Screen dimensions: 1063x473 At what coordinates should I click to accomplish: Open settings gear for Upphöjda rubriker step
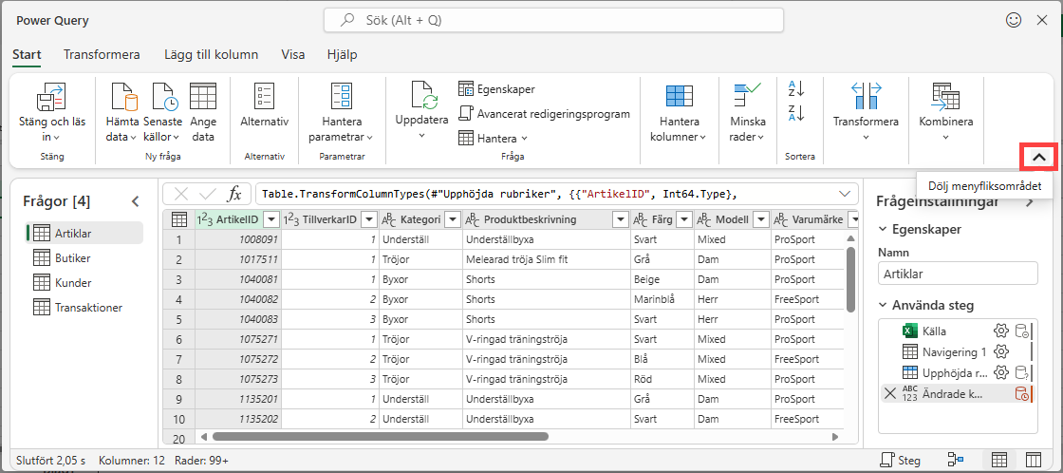point(1000,372)
